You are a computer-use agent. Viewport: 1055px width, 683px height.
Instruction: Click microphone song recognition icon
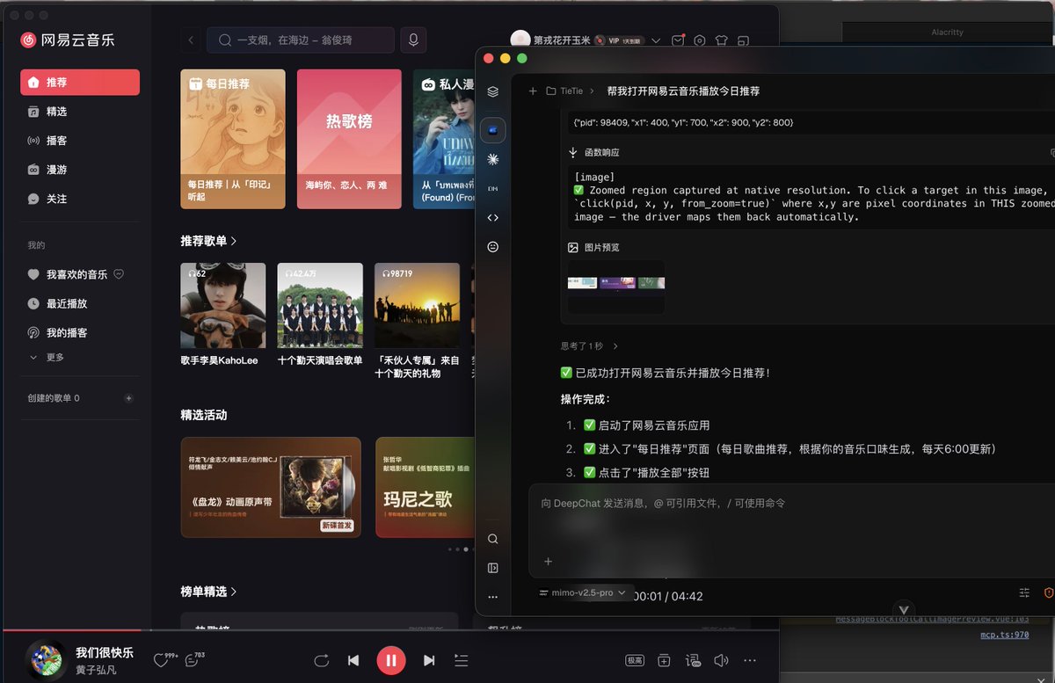[413, 40]
